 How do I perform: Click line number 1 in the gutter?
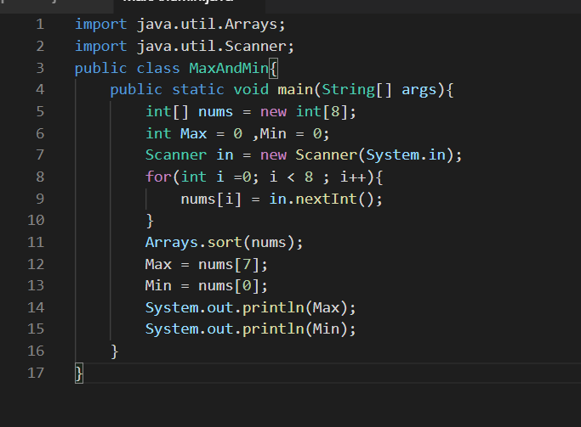[40, 25]
